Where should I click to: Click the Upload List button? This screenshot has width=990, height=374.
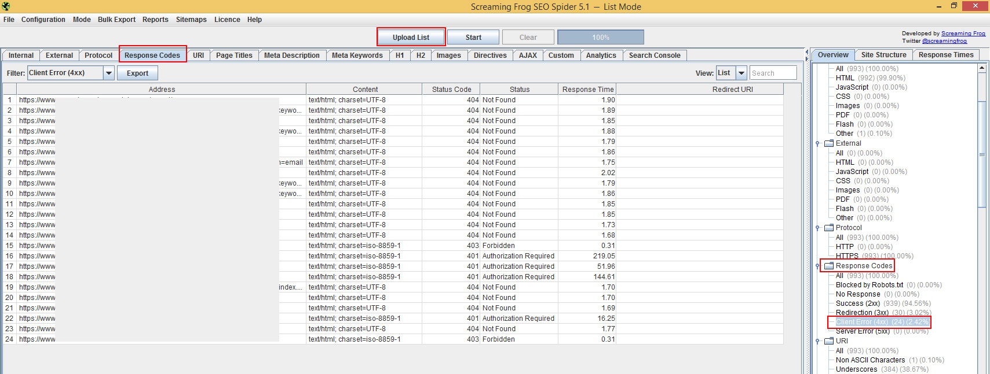(x=411, y=38)
